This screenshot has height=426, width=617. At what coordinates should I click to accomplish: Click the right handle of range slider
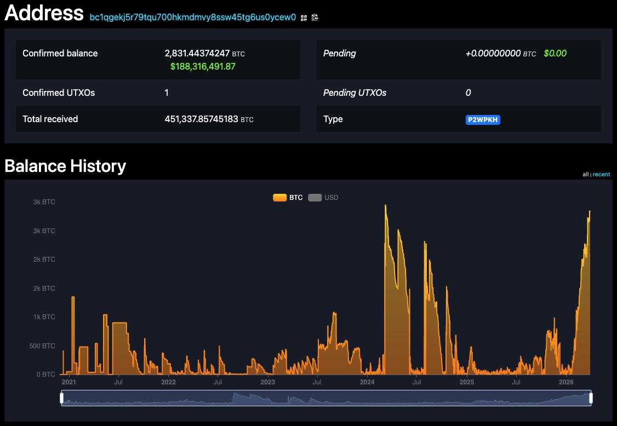(591, 398)
